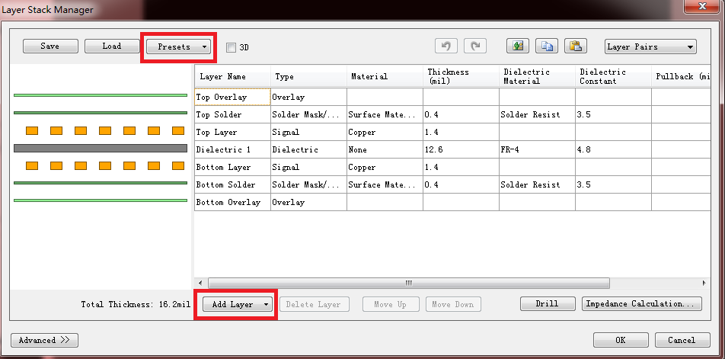Click the scrollbar left arrow
Screen dimensions: 725x359
tap(200, 283)
